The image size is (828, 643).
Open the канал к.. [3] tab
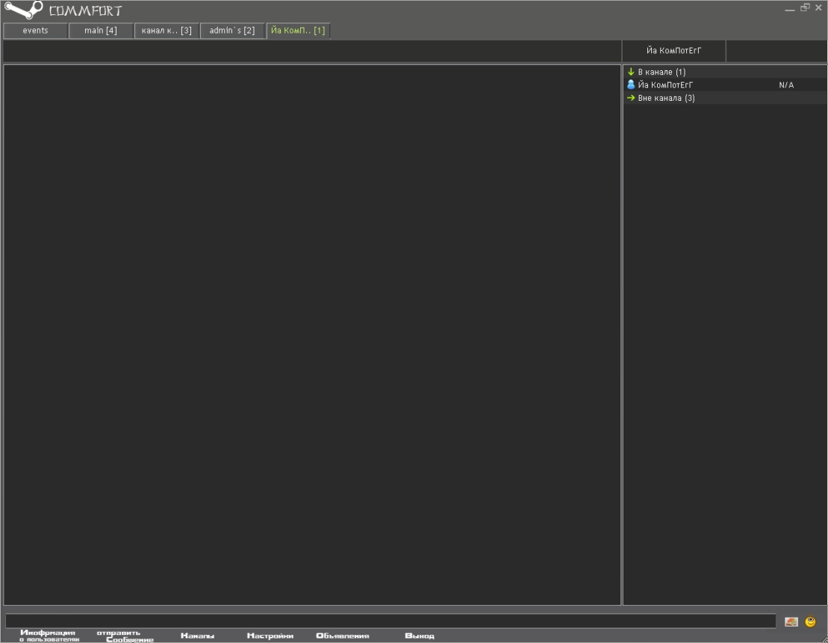[x=166, y=31]
